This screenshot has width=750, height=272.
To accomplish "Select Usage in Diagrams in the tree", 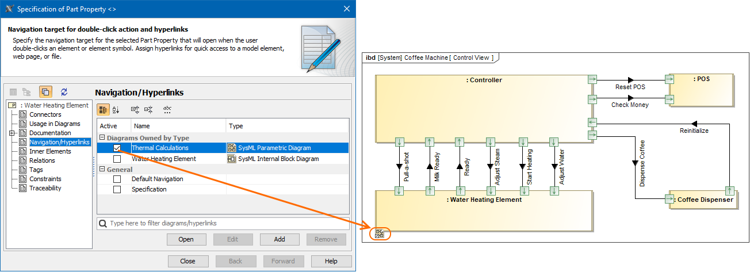I will point(55,124).
